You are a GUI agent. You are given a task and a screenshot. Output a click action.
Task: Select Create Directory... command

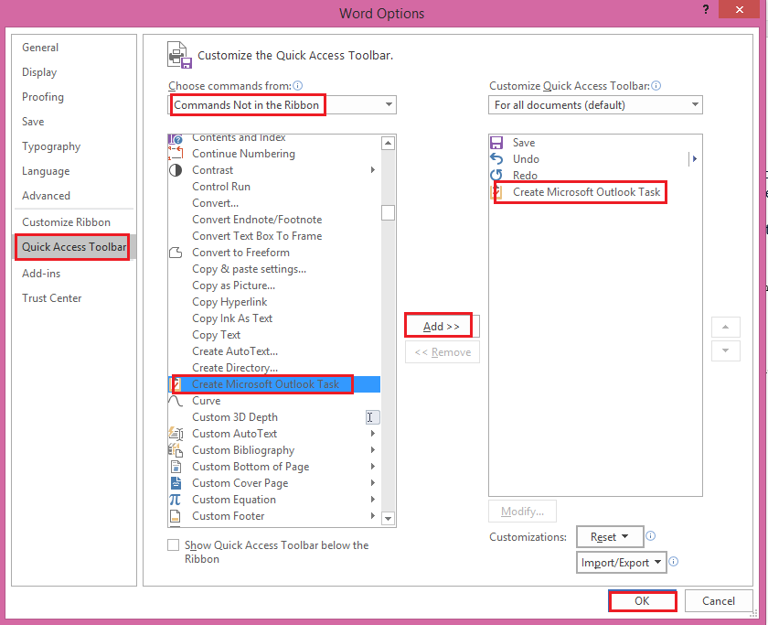(273, 368)
